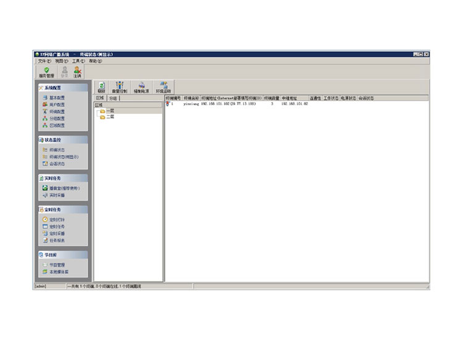The image size is (463, 340).
Task: Open 终端配置 link in sidebar
Action: tap(56, 111)
